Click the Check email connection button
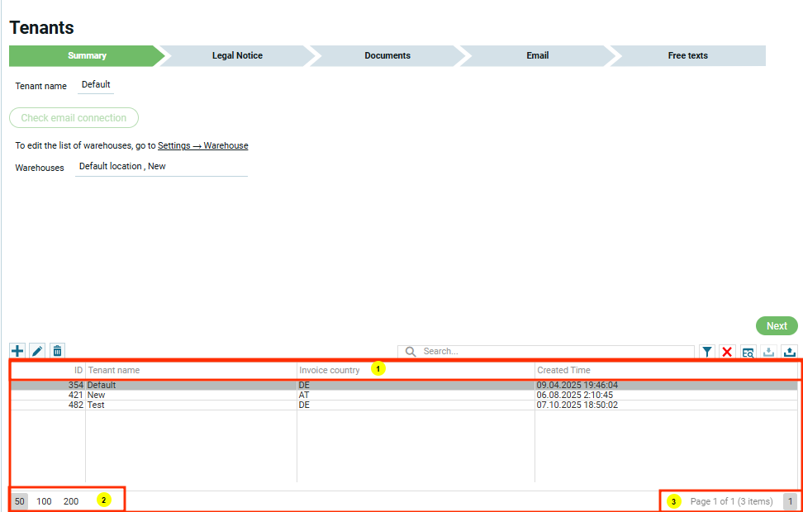 point(74,118)
